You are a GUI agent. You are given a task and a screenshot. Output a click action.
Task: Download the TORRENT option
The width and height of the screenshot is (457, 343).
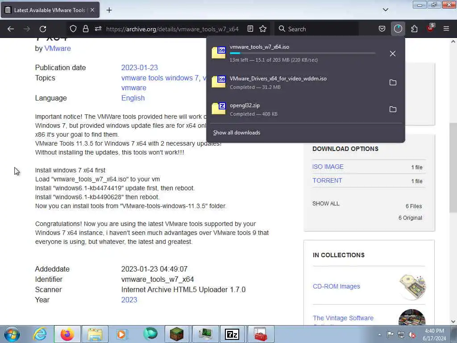click(x=327, y=180)
